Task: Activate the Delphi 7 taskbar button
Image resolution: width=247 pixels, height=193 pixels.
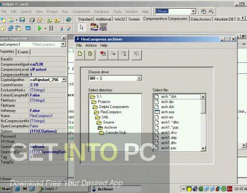Action: [x=63, y=189]
